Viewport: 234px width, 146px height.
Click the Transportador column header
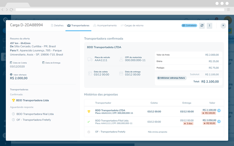[103, 103]
